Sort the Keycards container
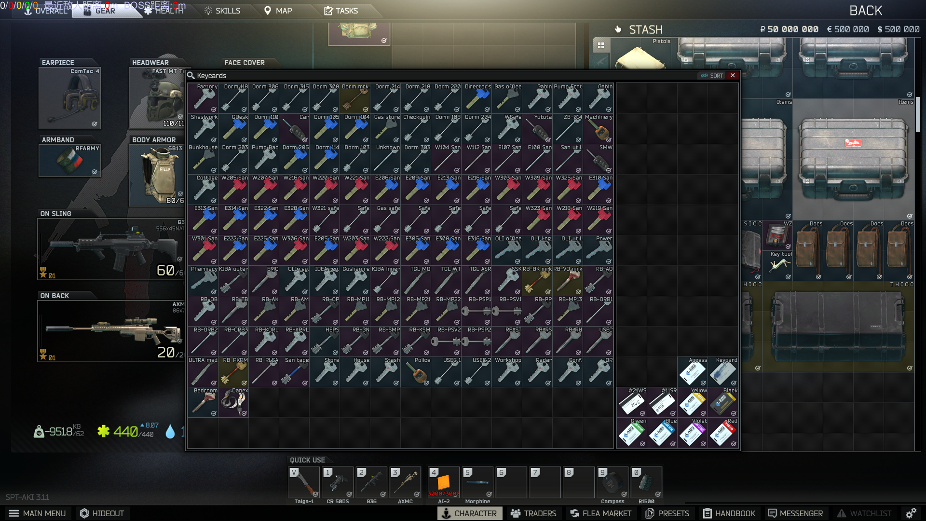This screenshot has height=521, width=926. point(712,76)
